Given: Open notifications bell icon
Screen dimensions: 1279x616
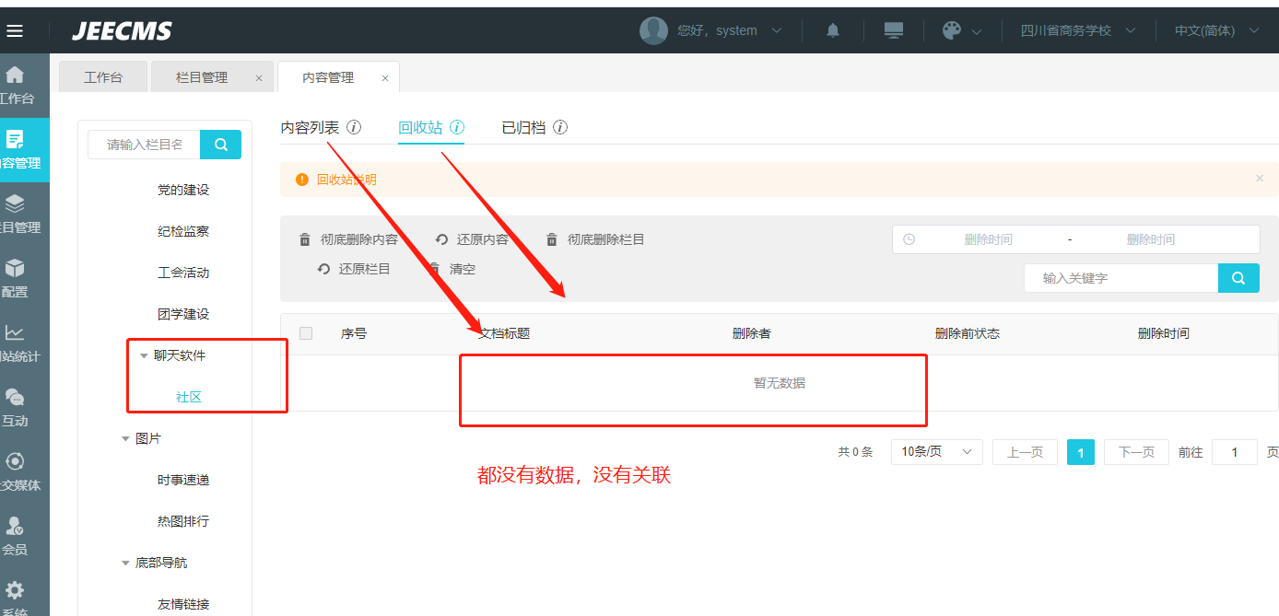Looking at the screenshot, I should click(x=833, y=30).
